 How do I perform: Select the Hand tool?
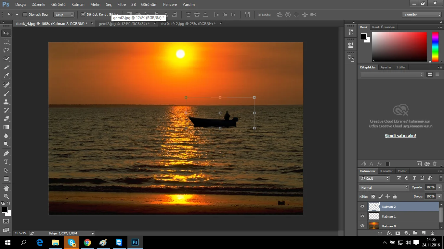[x=6, y=188]
